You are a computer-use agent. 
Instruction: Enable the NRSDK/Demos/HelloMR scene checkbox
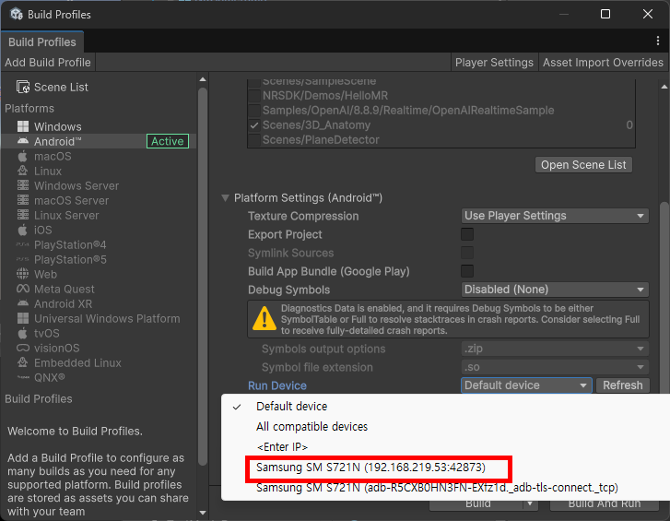(254, 96)
